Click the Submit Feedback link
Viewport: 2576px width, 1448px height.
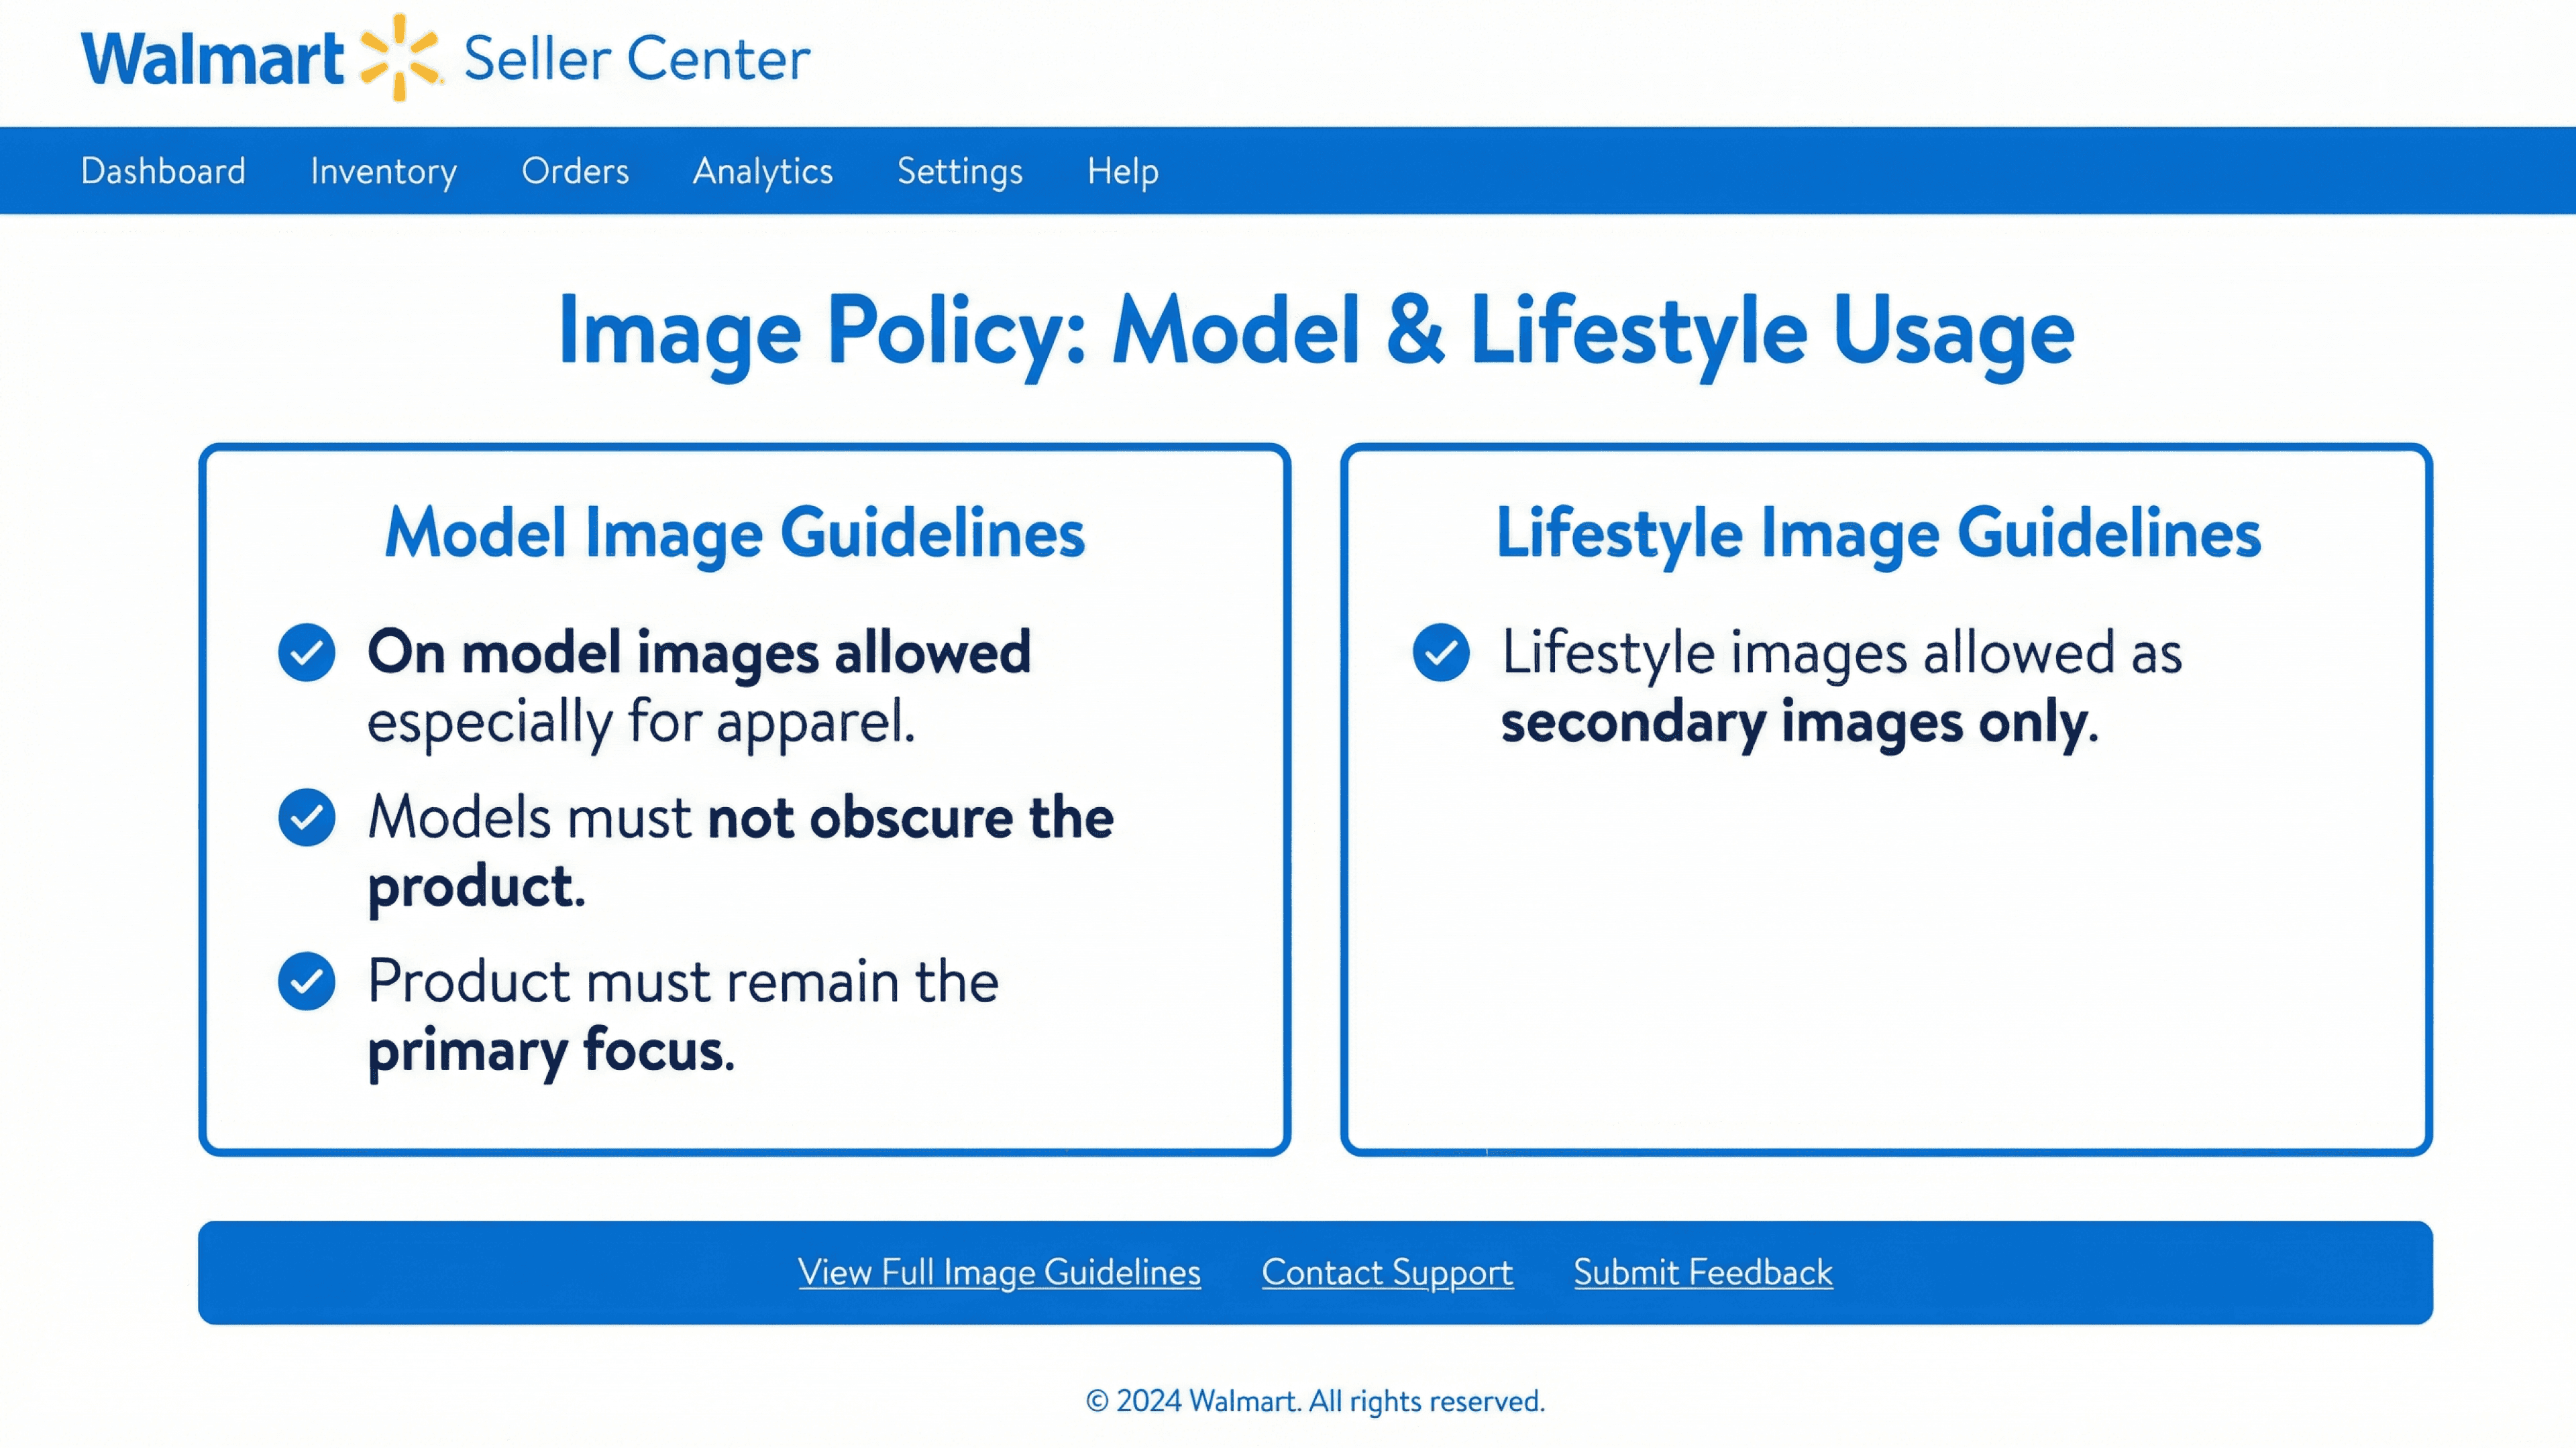[1702, 1272]
